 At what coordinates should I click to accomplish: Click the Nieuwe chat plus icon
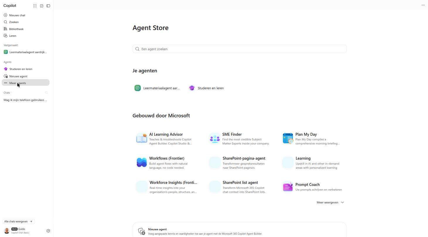[5, 15]
